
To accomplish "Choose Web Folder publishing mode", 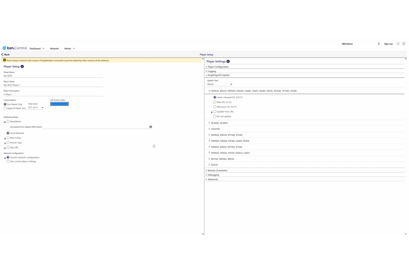I will 8,138.
